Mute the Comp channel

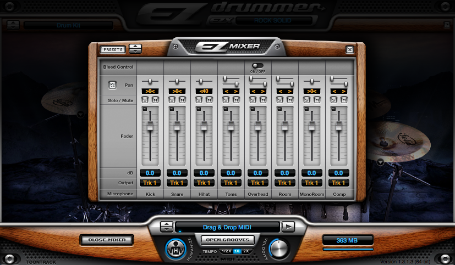pos(344,100)
